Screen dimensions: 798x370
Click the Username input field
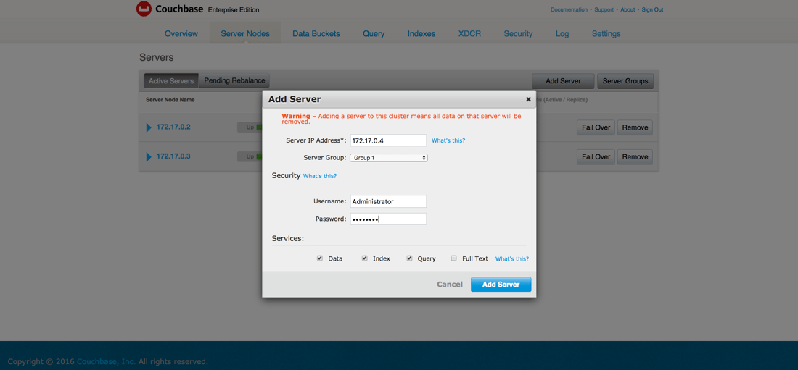pos(388,201)
